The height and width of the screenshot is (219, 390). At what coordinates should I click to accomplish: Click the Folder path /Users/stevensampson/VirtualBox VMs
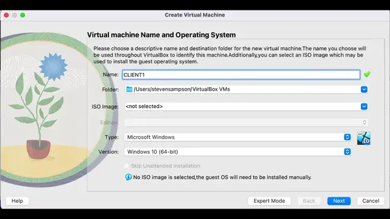point(182,89)
